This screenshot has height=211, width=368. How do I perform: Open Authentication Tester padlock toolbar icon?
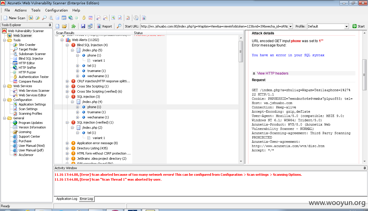pyautogui.click(x=84, y=18)
